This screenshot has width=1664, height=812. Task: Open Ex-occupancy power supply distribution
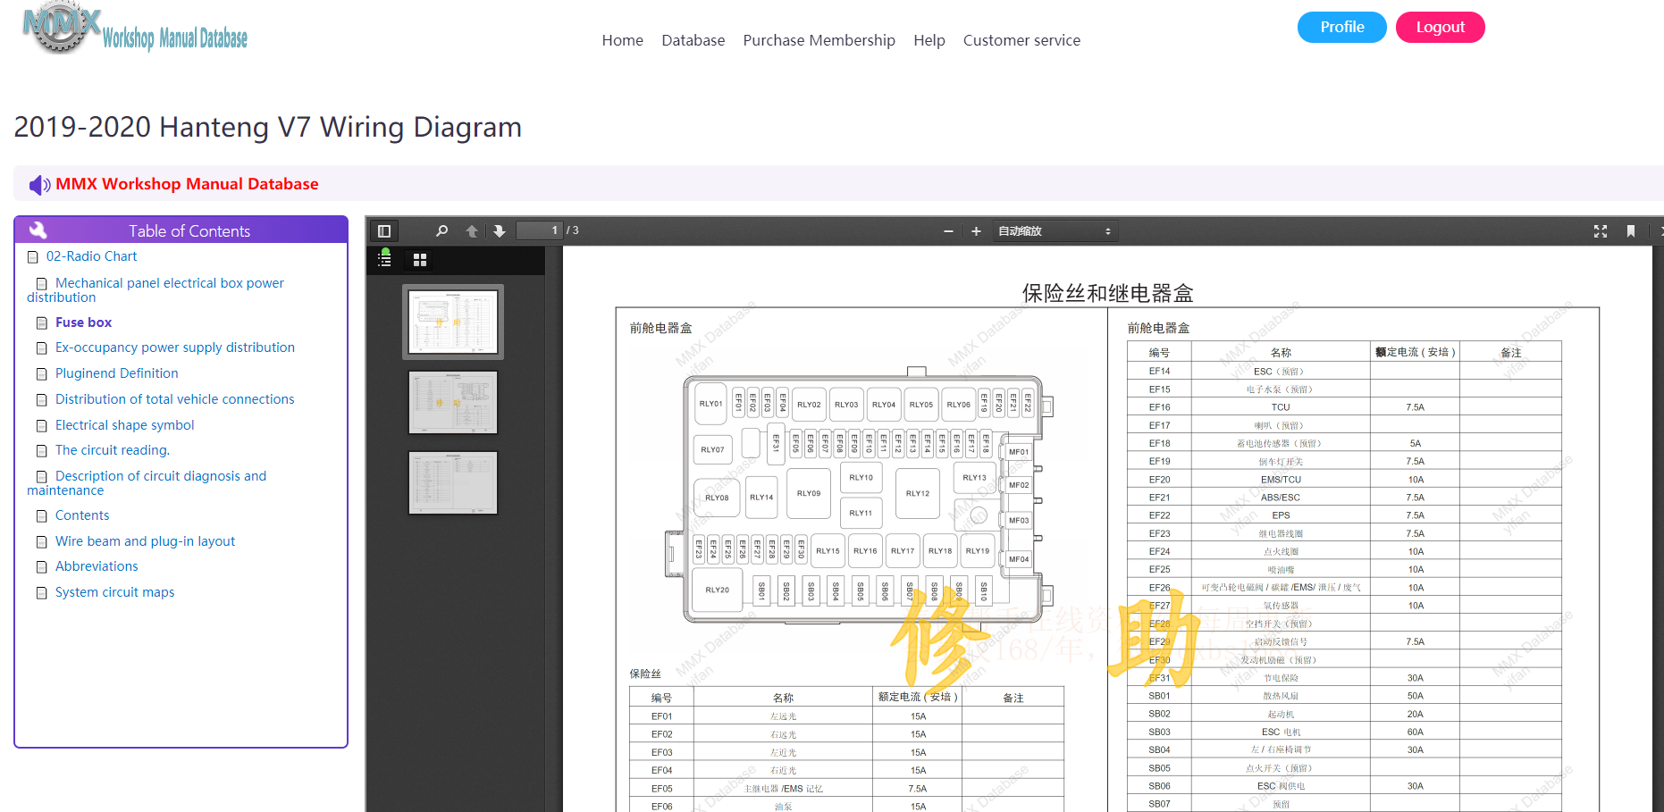pos(175,347)
